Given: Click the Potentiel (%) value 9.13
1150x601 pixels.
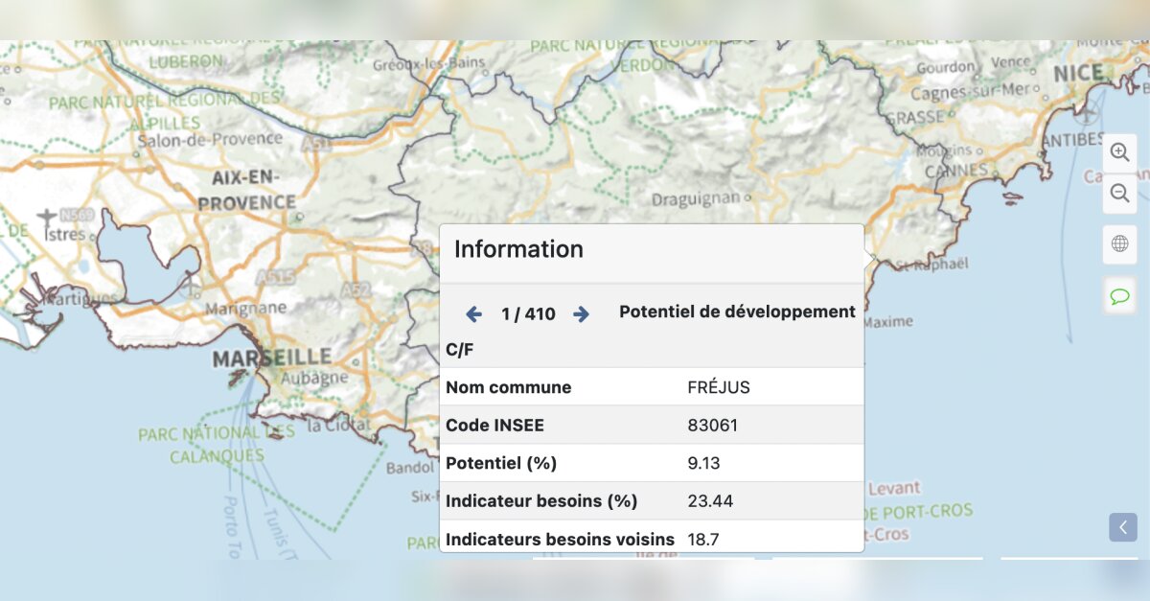Looking at the screenshot, I should 704,463.
